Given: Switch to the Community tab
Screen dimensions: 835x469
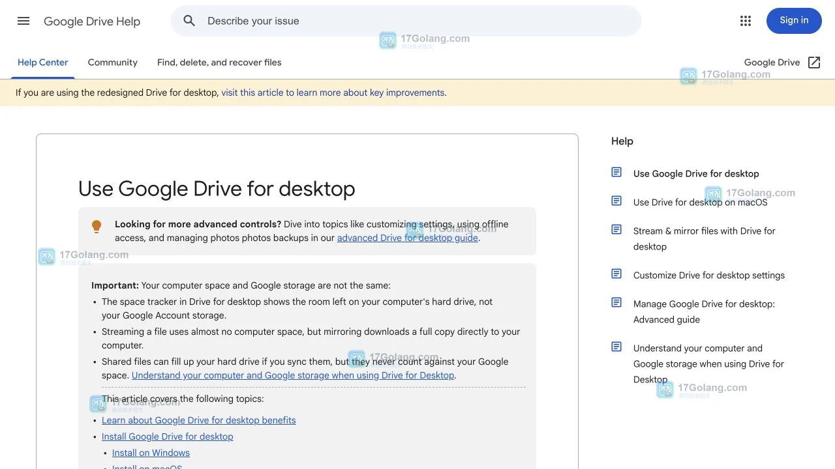Looking at the screenshot, I should [113, 63].
